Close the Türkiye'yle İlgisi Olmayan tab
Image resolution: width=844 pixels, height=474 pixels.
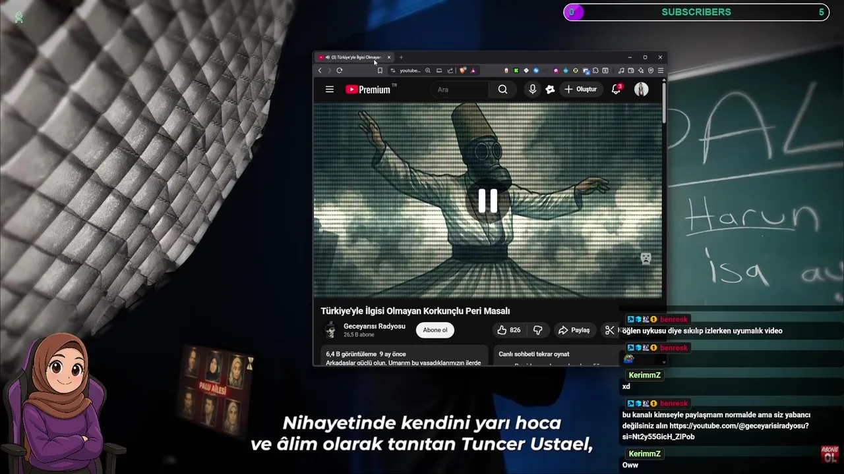coord(388,57)
